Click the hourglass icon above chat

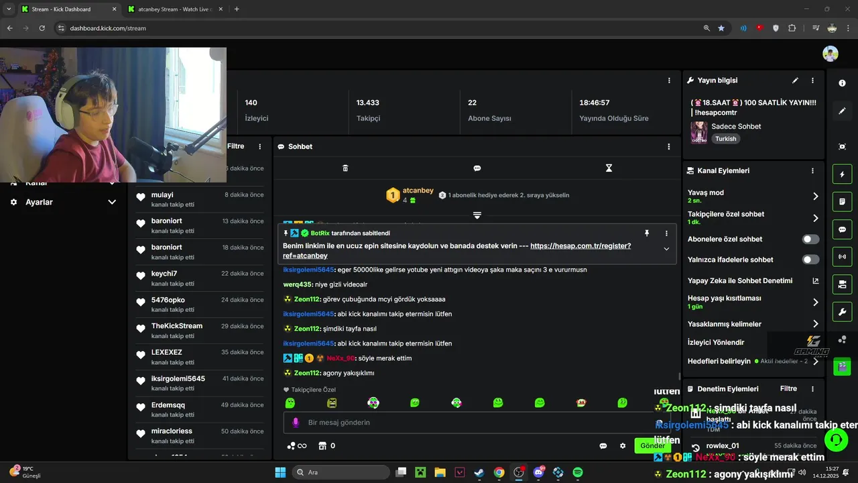click(x=609, y=168)
